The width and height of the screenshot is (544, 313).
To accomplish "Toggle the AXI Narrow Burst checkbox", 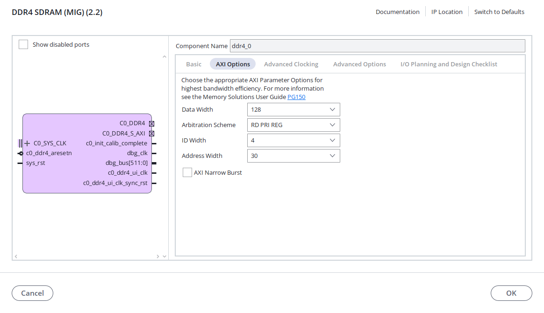I will click(x=187, y=172).
